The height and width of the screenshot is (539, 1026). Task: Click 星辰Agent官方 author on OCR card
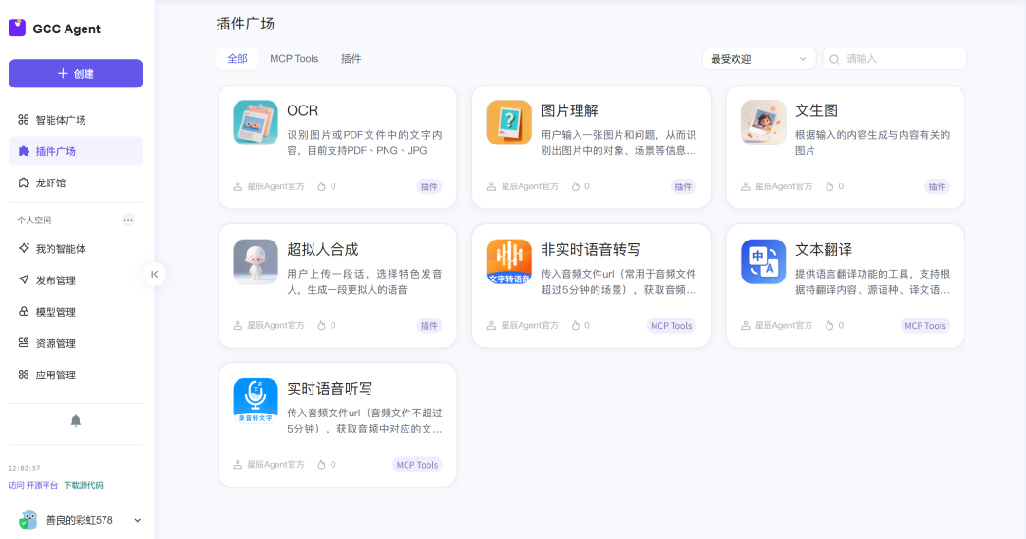(275, 186)
